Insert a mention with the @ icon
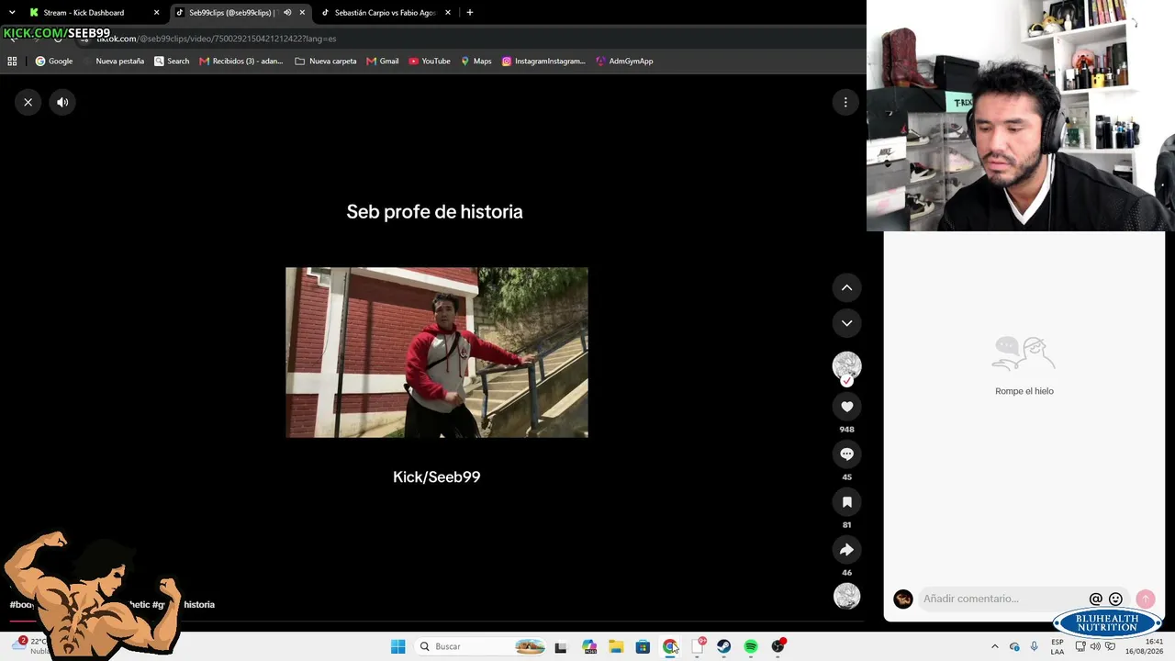The height and width of the screenshot is (661, 1175). pos(1095,599)
